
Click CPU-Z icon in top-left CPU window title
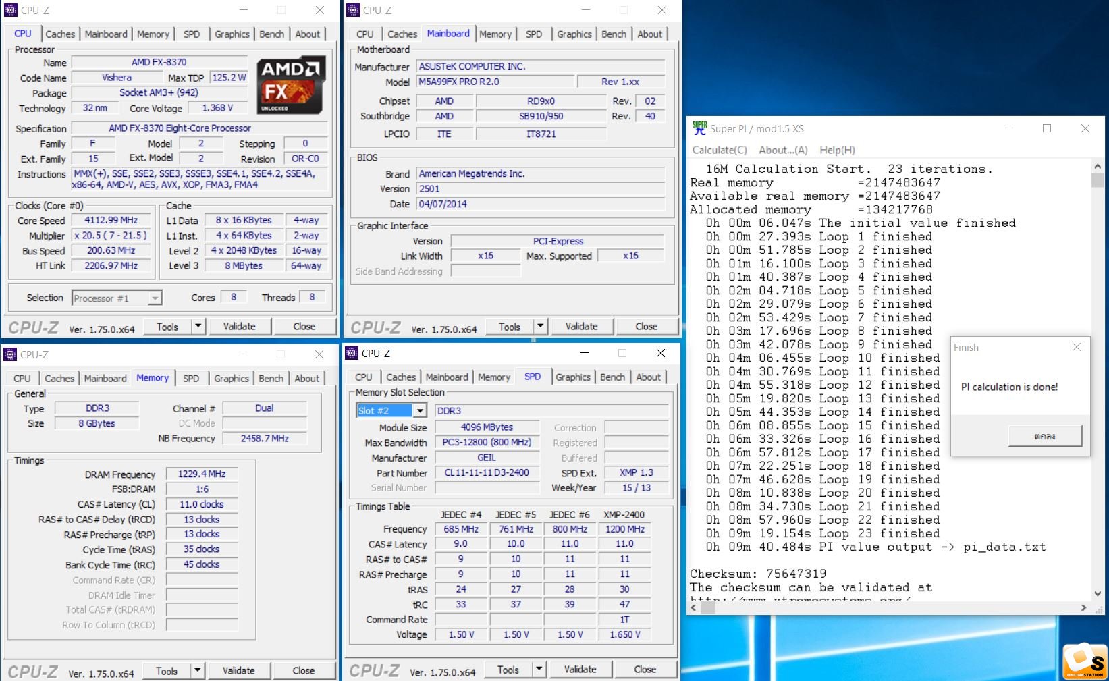coord(11,10)
